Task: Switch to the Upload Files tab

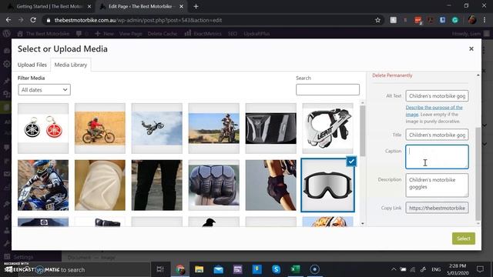Action: coord(32,65)
